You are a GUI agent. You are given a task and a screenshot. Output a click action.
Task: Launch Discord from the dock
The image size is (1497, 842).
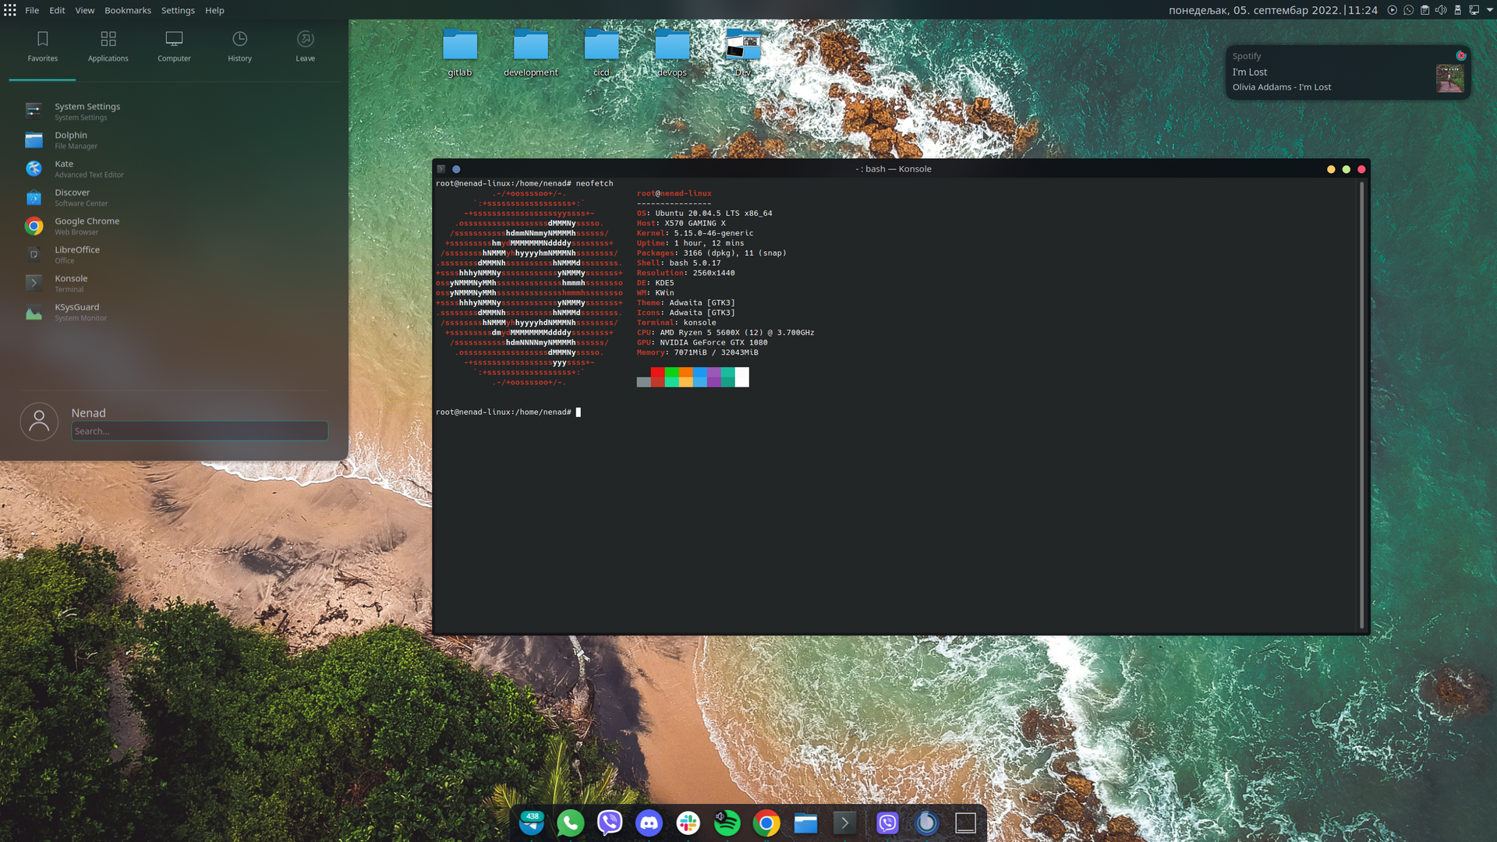point(649,823)
